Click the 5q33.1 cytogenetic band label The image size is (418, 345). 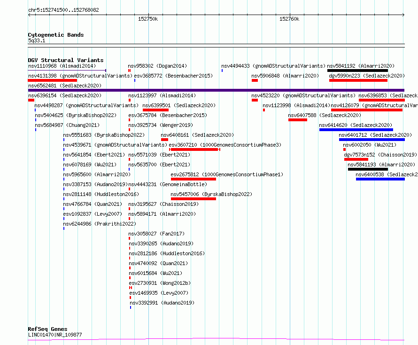click(x=37, y=40)
